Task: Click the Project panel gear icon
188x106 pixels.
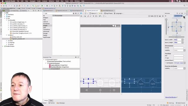Action: tap(38, 11)
